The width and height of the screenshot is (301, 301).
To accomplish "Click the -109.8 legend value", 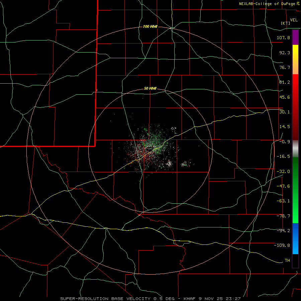I will pyautogui.click(x=282, y=245).
